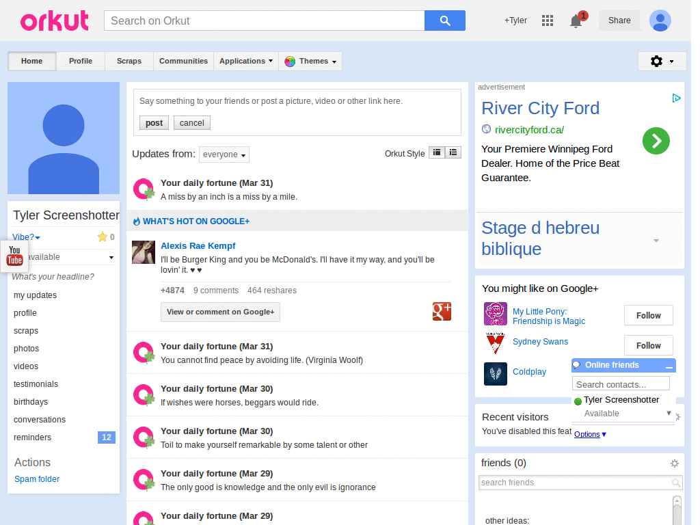Viewport: 700px width, 525px height.
Task: Click the green availability dot for Tyler Screenshotter
Action: click(x=577, y=401)
